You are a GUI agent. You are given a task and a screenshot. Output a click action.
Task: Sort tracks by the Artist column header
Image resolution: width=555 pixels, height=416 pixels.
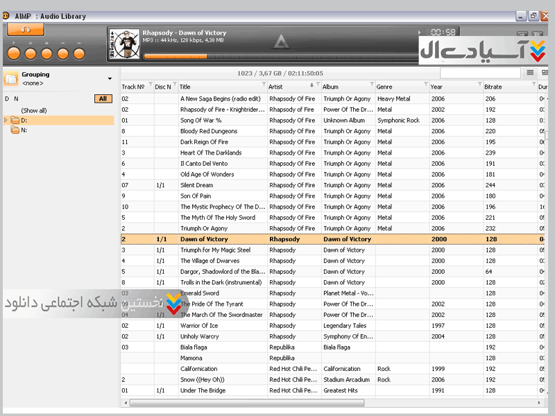pos(284,87)
